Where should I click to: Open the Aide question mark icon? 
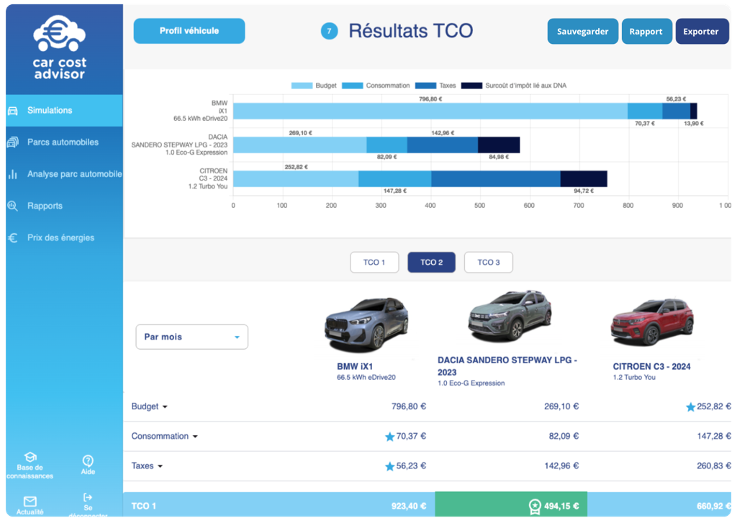(88, 460)
